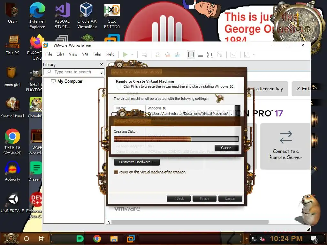Click the Creating Disk progress bar
Screen dimensions: 327x245
176,139
